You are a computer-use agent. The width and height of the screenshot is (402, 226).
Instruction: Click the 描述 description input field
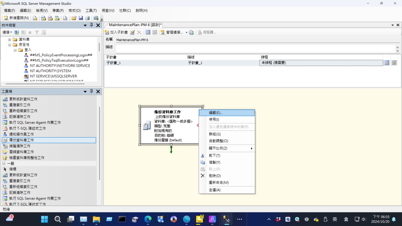click(255, 49)
